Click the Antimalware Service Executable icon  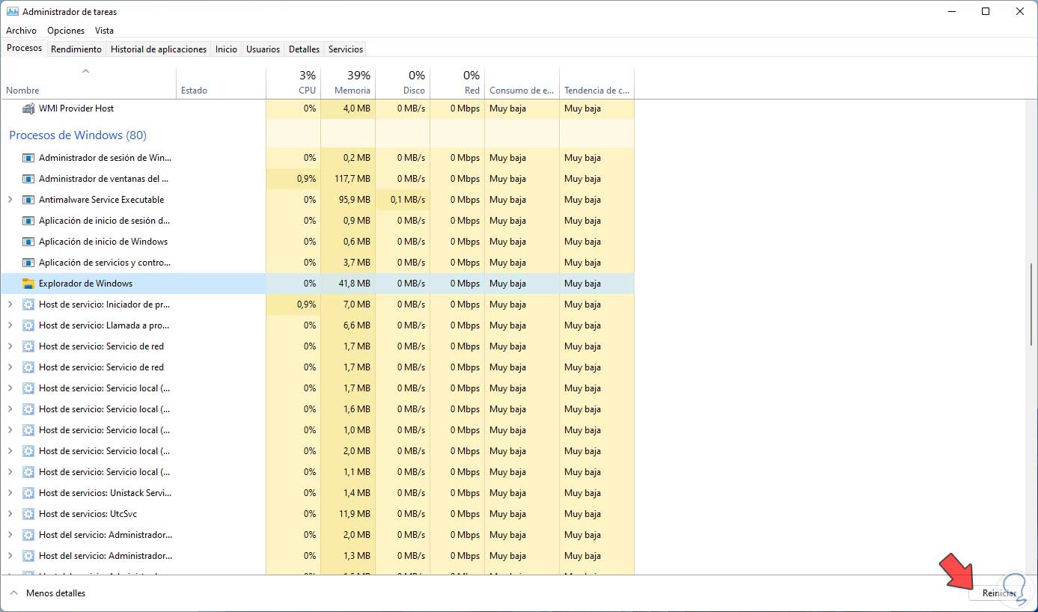pyautogui.click(x=28, y=200)
